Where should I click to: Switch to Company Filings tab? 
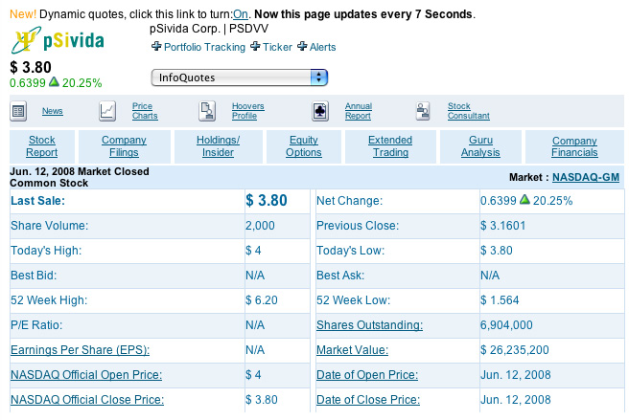pos(124,146)
